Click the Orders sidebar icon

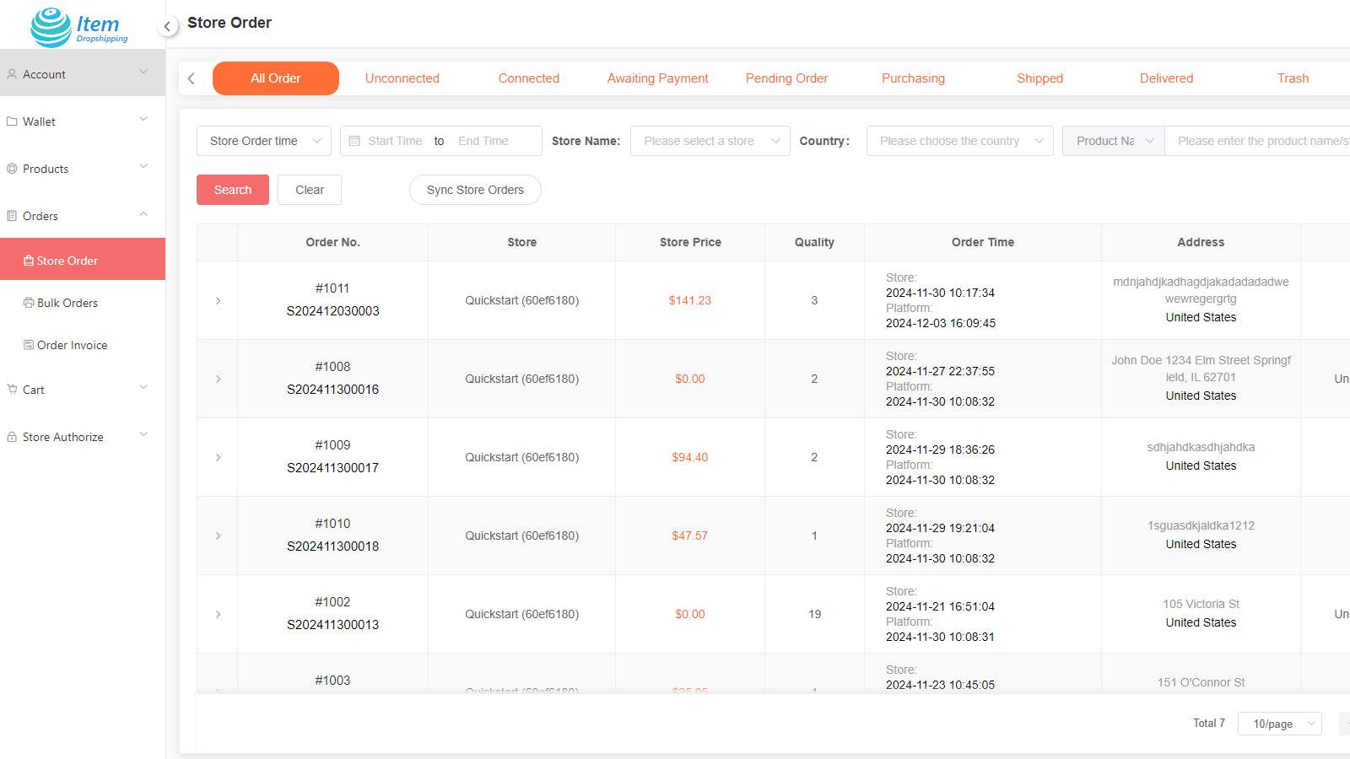[x=12, y=215]
